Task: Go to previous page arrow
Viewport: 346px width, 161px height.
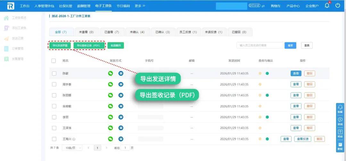Action: coord(88,148)
